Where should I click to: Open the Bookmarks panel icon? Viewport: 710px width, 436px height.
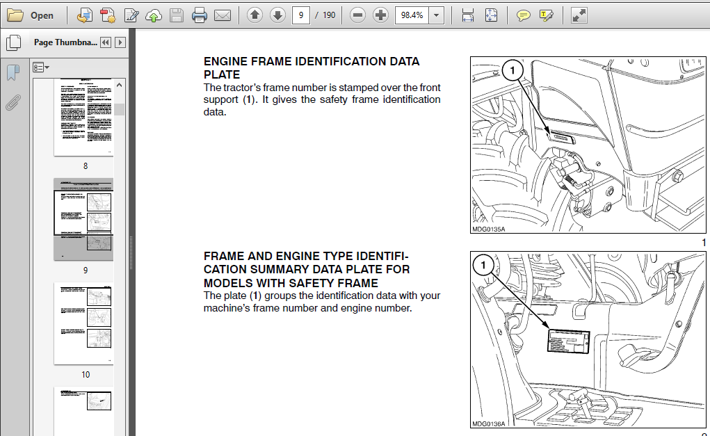[13, 72]
